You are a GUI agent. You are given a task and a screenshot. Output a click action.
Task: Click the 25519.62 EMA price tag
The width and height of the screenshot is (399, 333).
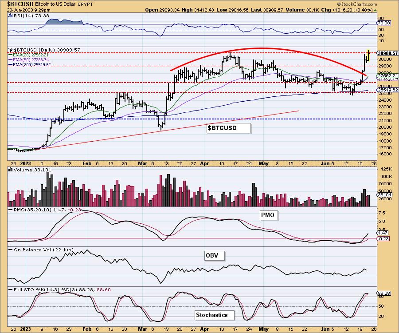(x=387, y=90)
